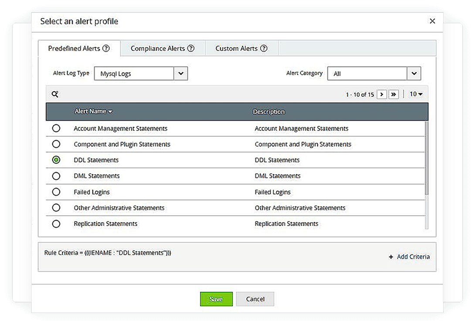Click help icon next to Predefined Alerts
This screenshot has height=325, width=475.
pos(106,48)
